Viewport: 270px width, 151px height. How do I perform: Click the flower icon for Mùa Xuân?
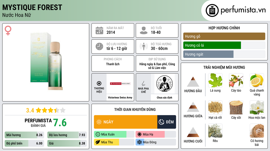[x=98, y=134]
